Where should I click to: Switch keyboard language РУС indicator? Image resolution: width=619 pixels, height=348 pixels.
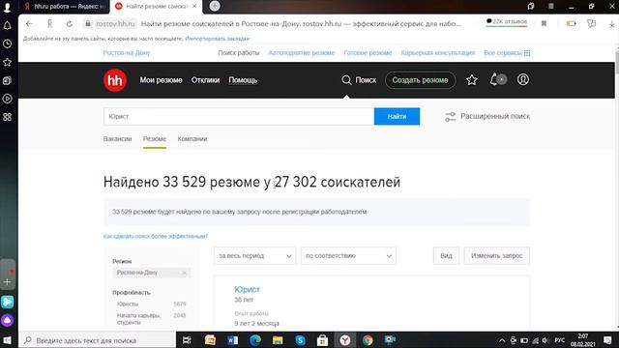[559, 340]
